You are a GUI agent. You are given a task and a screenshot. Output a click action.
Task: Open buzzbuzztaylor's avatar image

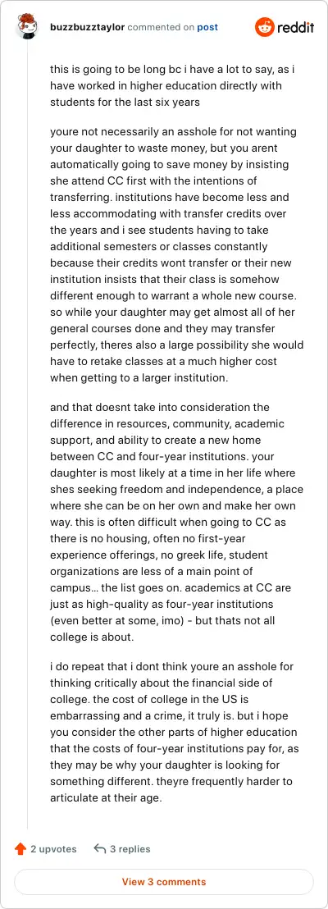coord(27,27)
